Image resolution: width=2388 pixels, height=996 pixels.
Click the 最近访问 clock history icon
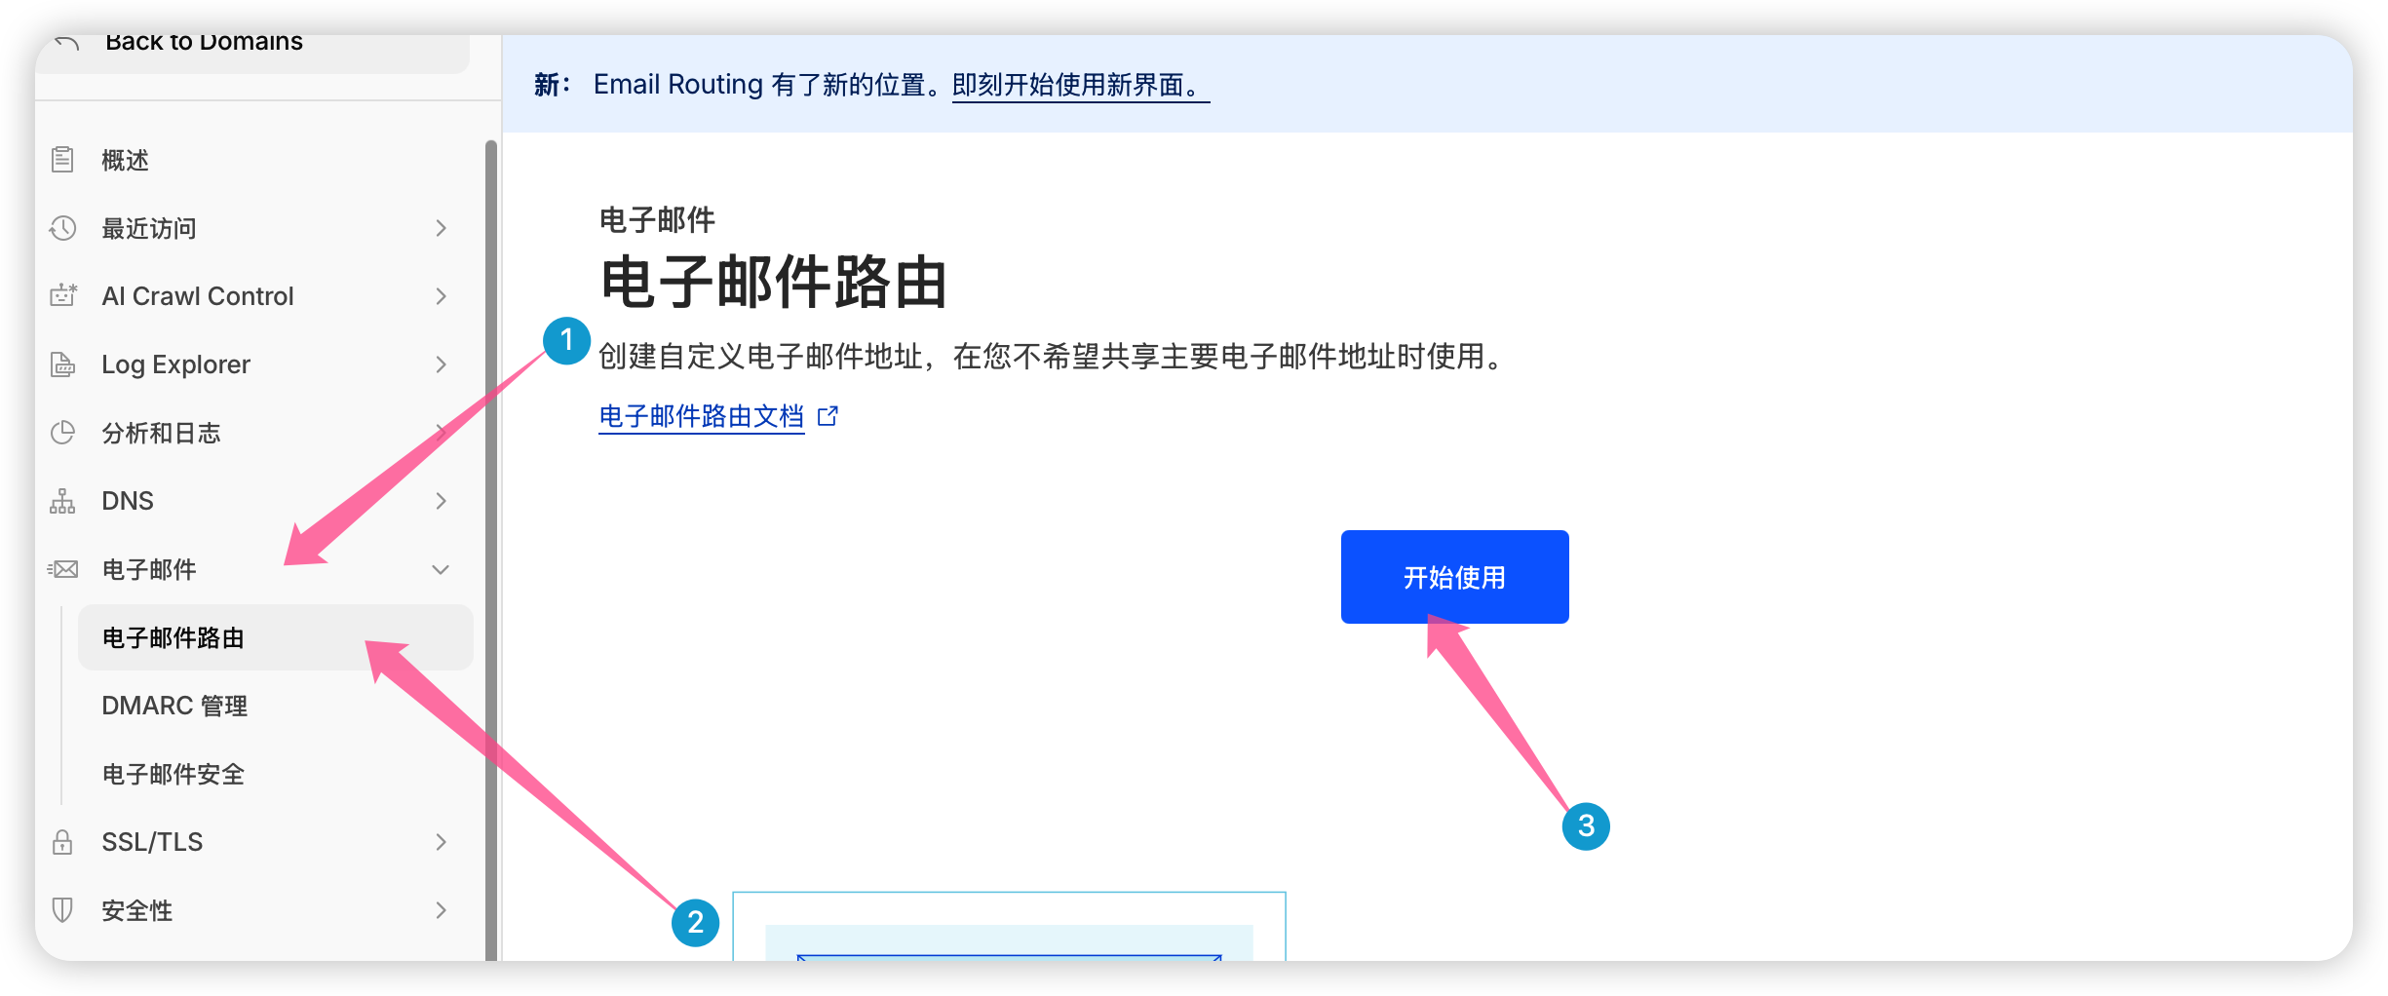pos(62,228)
